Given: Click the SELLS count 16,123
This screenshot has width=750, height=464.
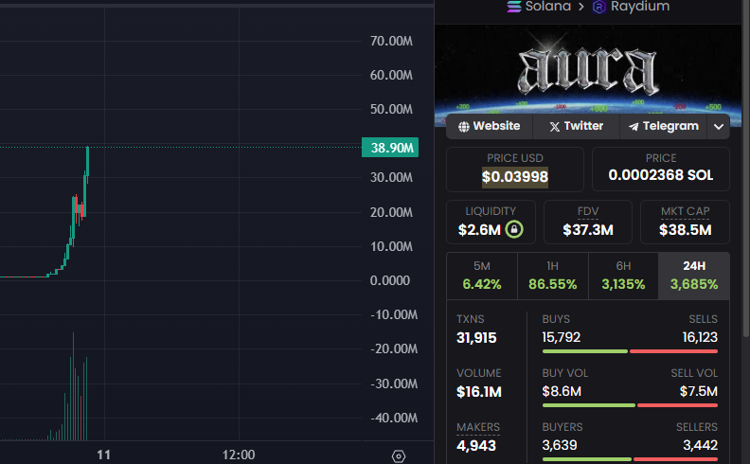Looking at the screenshot, I should pos(700,337).
